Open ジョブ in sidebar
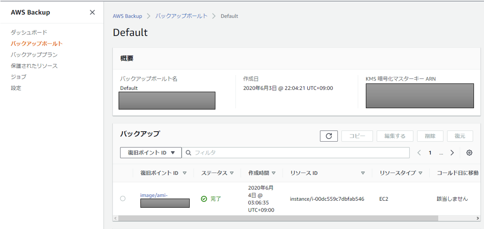Viewport: 484px width, 229px height. pyautogui.click(x=18, y=76)
